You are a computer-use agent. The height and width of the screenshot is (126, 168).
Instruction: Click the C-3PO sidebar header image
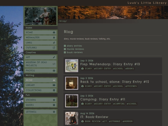tap(40, 16)
